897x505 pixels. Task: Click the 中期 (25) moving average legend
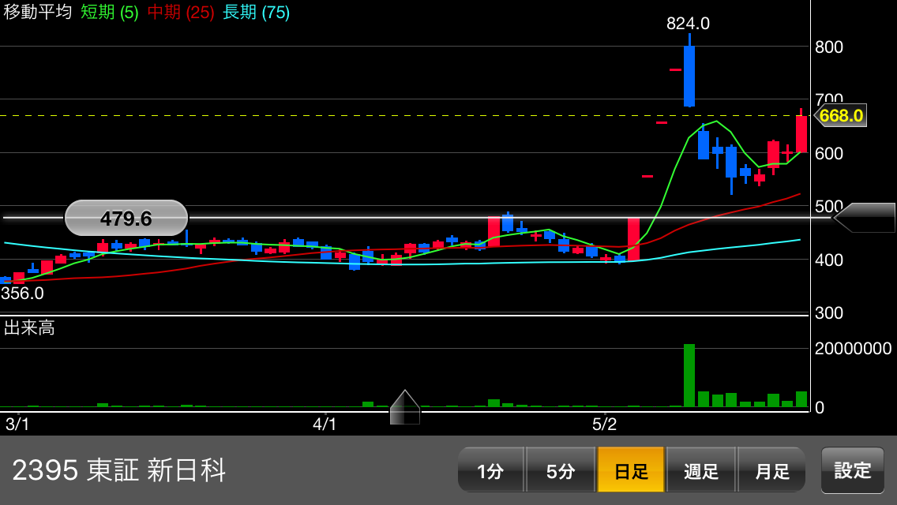[x=181, y=13]
